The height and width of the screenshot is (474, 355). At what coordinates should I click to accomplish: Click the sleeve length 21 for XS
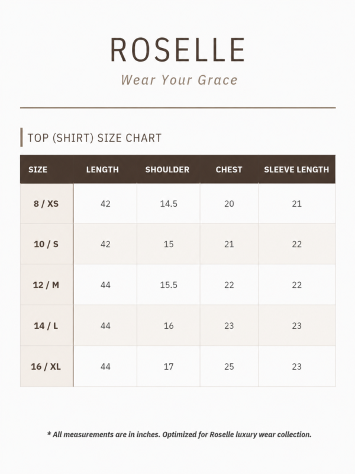tap(297, 204)
